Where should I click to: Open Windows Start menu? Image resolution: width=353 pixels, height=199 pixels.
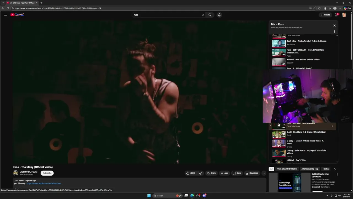(x=149, y=196)
